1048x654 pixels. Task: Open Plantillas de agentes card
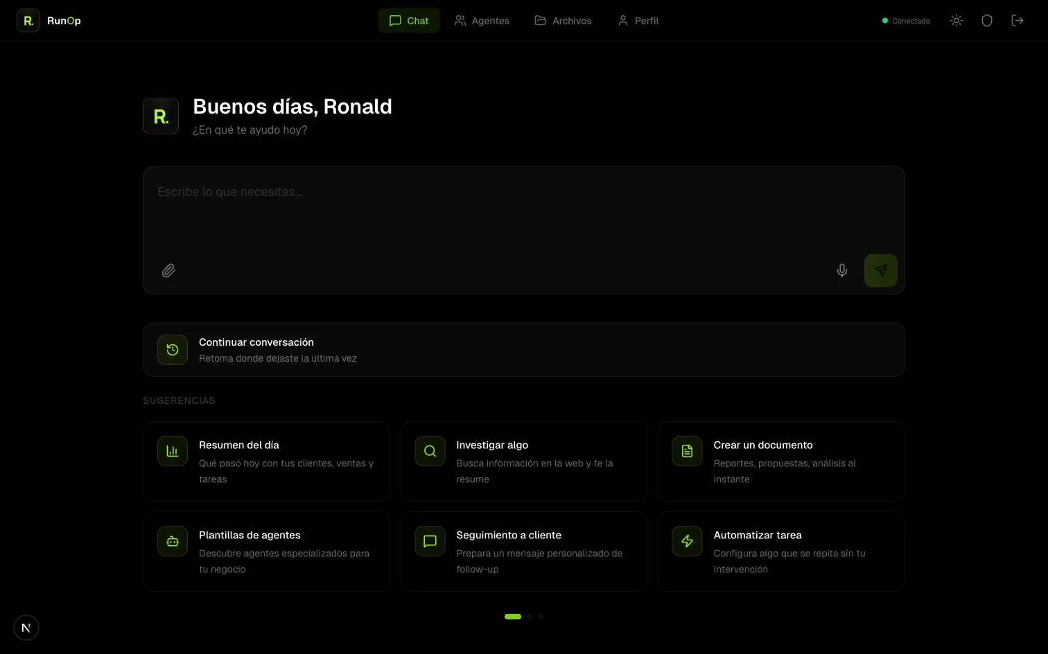[267, 551]
